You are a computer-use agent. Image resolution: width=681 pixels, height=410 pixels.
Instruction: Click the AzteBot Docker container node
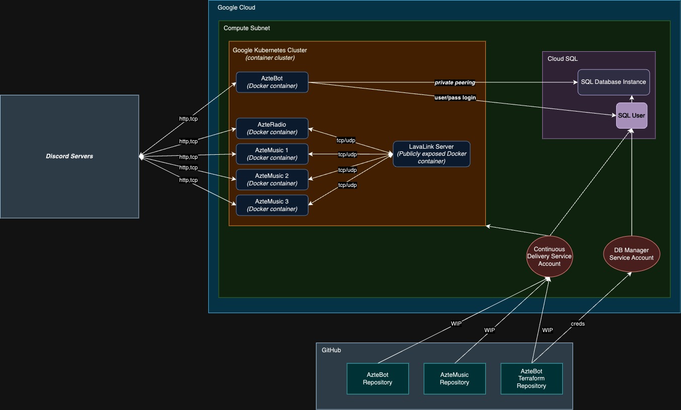(272, 82)
